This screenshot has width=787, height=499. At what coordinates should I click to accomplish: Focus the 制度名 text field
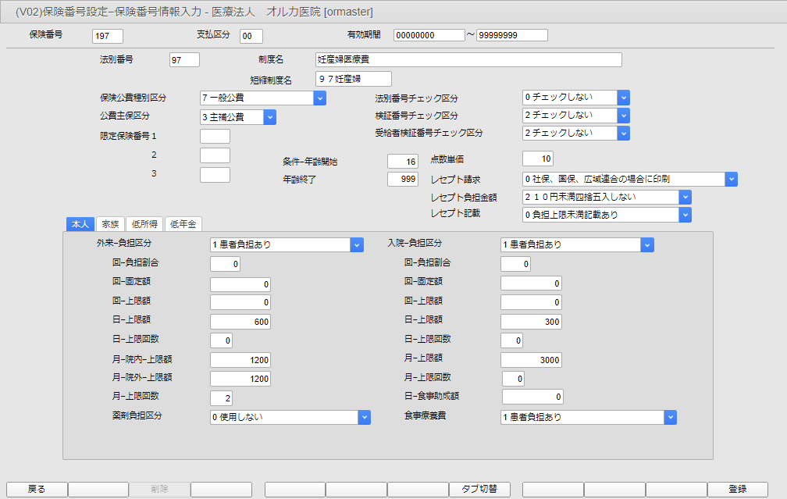tap(468, 60)
